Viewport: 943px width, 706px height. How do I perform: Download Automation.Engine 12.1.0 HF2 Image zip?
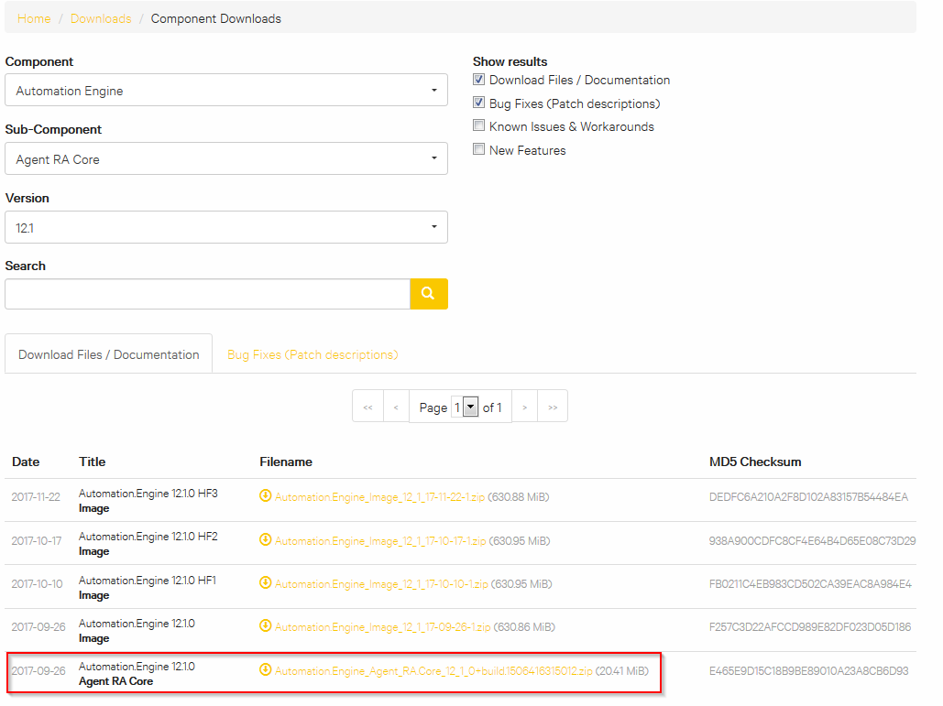403,539
